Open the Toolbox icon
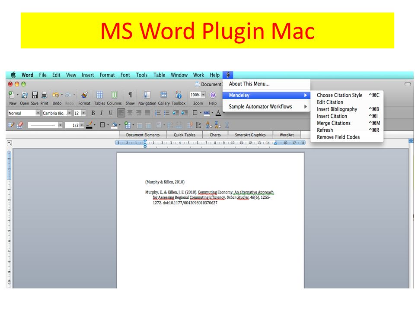The height and width of the screenshot is (311, 415). (179, 95)
